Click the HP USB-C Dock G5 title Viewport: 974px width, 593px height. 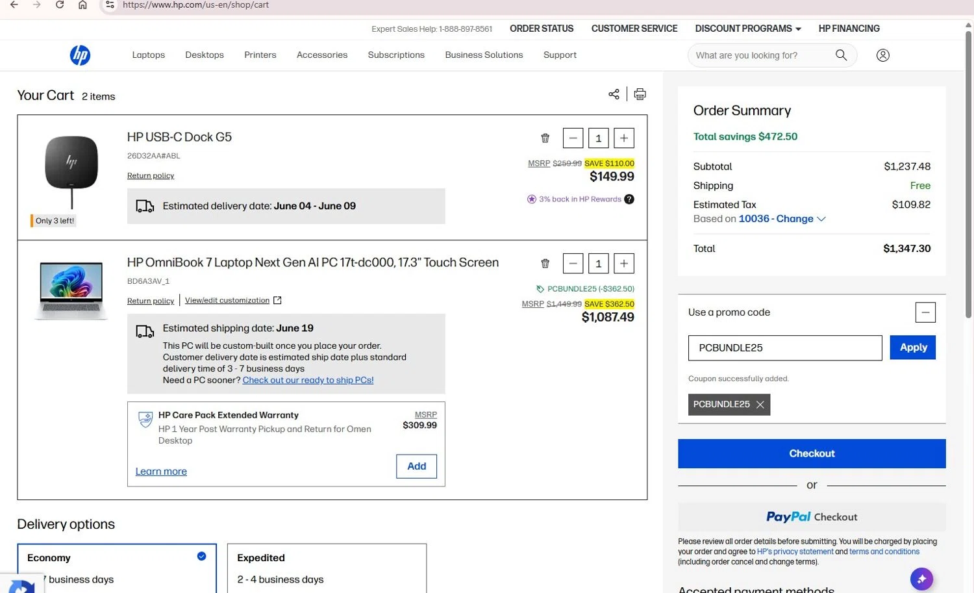click(179, 137)
